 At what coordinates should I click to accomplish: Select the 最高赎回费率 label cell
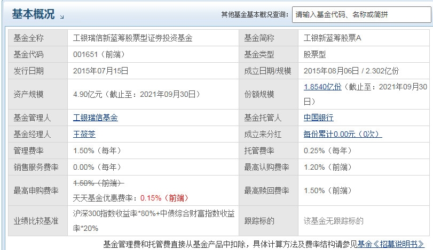269,190
